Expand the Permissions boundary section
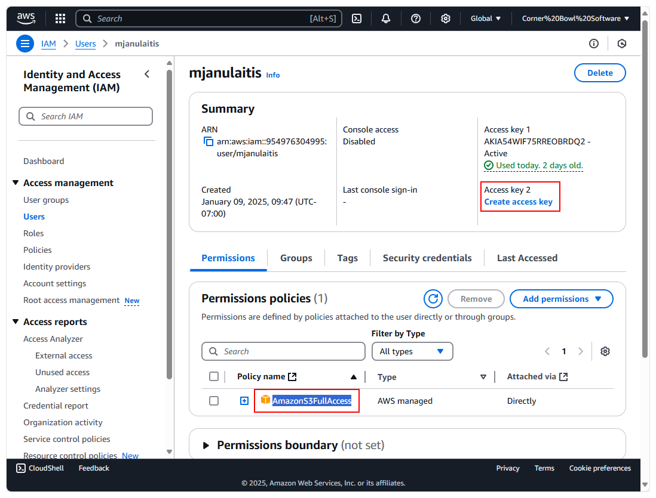Image resolution: width=656 pixels, height=498 pixels. coord(207,446)
